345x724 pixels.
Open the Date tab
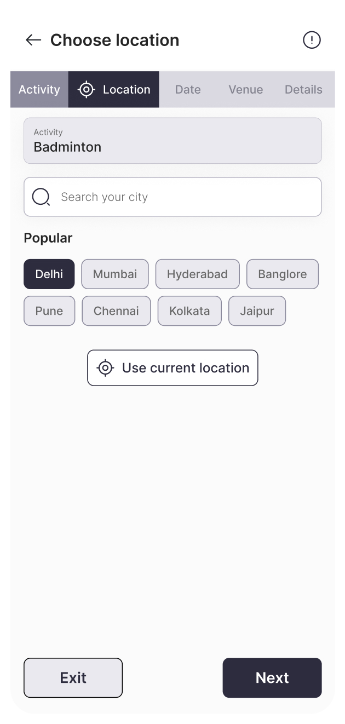188,89
